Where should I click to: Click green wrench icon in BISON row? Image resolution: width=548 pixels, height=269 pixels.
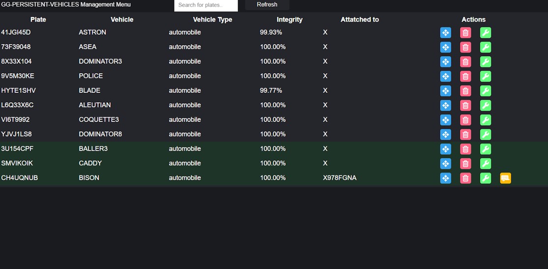pos(485,178)
